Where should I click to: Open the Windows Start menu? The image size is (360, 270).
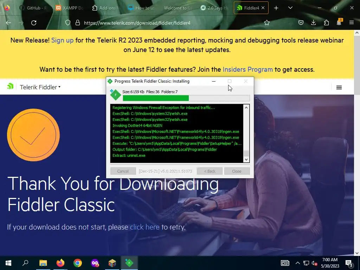(x=8, y=263)
